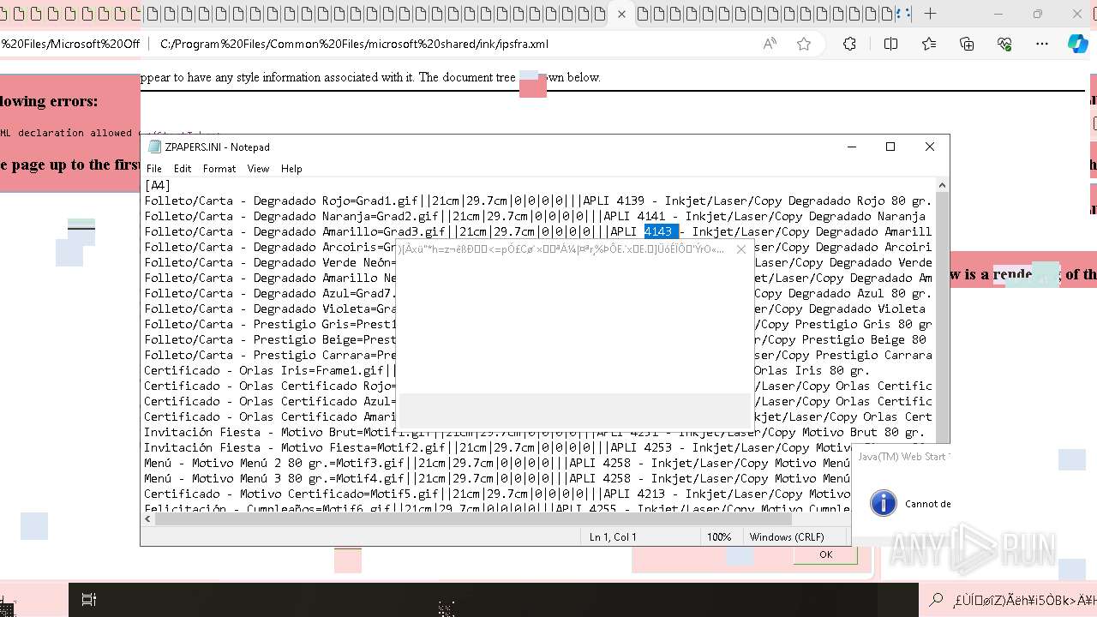Close the ZPAPERS.INI Notepad window
This screenshot has height=617, width=1097.
930,147
